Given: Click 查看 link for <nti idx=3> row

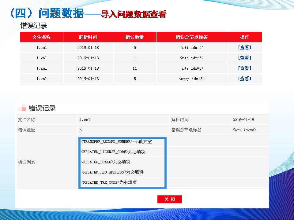Looking at the screenshot, I should (x=244, y=47).
